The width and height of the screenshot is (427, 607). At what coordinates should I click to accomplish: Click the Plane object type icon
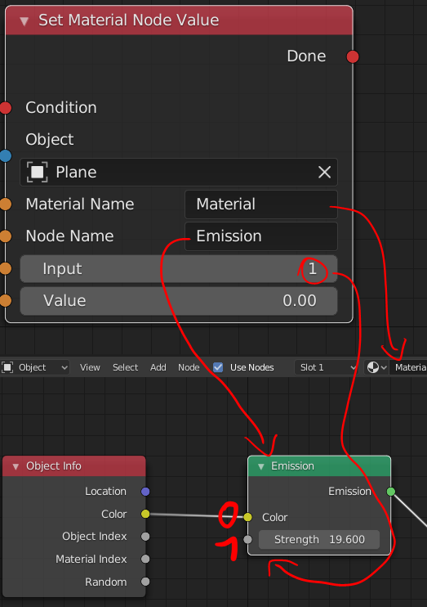coord(37,172)
